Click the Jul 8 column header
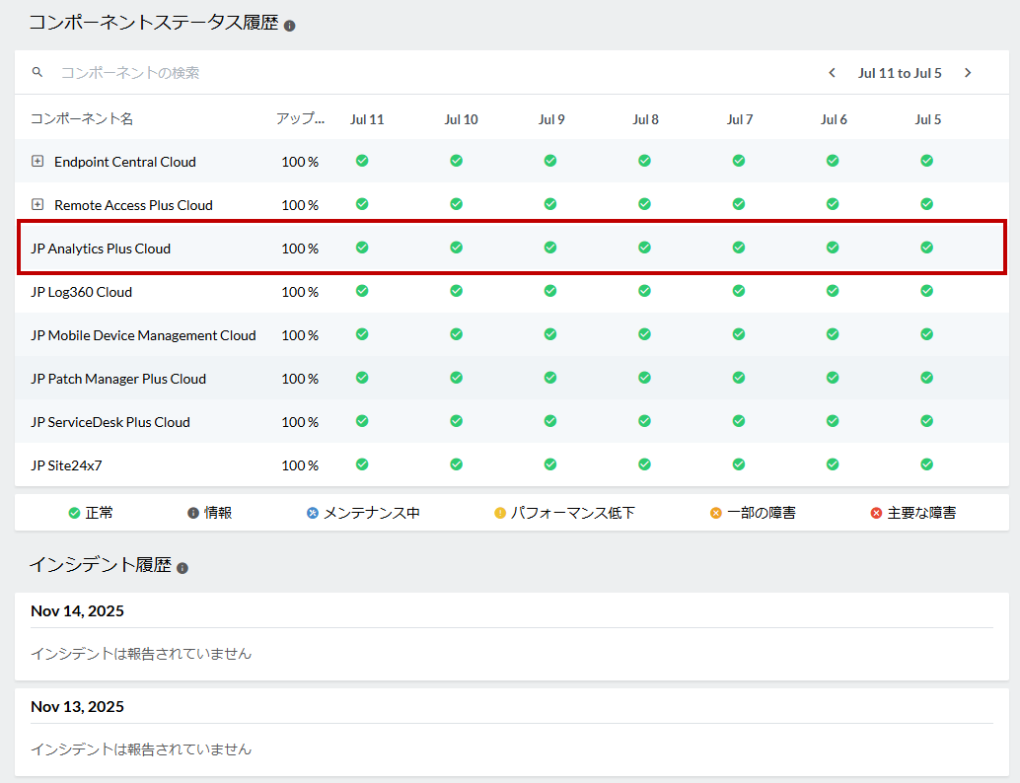The width and height of the screenshot is (1020, 783). [645, 119]
